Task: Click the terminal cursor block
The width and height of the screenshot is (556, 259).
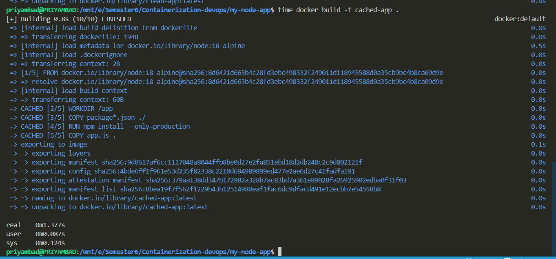Action: coord(279,251)
